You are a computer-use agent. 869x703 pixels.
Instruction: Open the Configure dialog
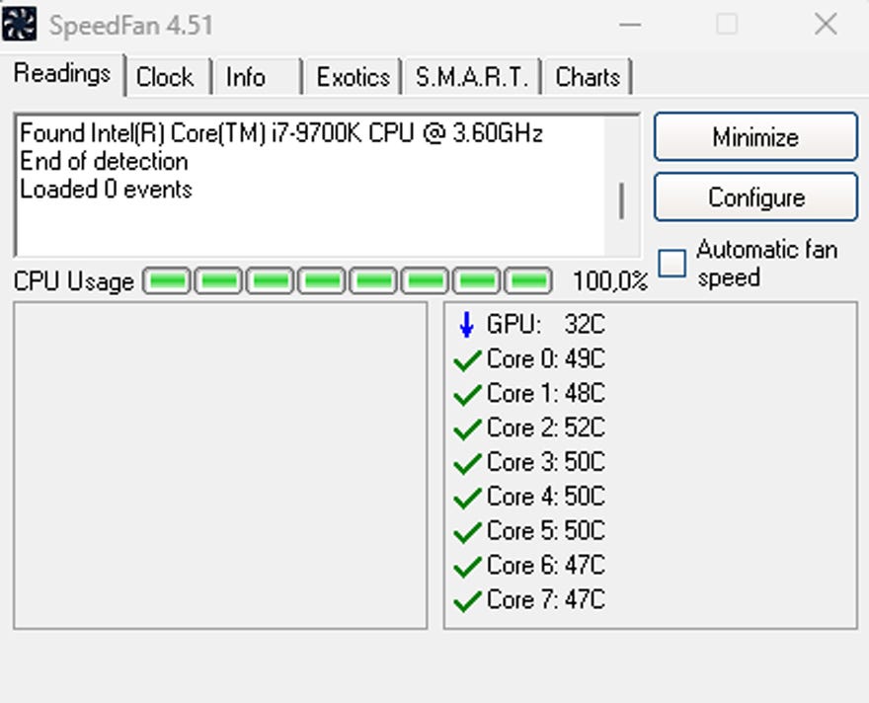pyautogui.click(x=755, y=197)
